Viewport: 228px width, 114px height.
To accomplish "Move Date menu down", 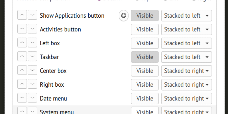I will click(x=32, y=98).
